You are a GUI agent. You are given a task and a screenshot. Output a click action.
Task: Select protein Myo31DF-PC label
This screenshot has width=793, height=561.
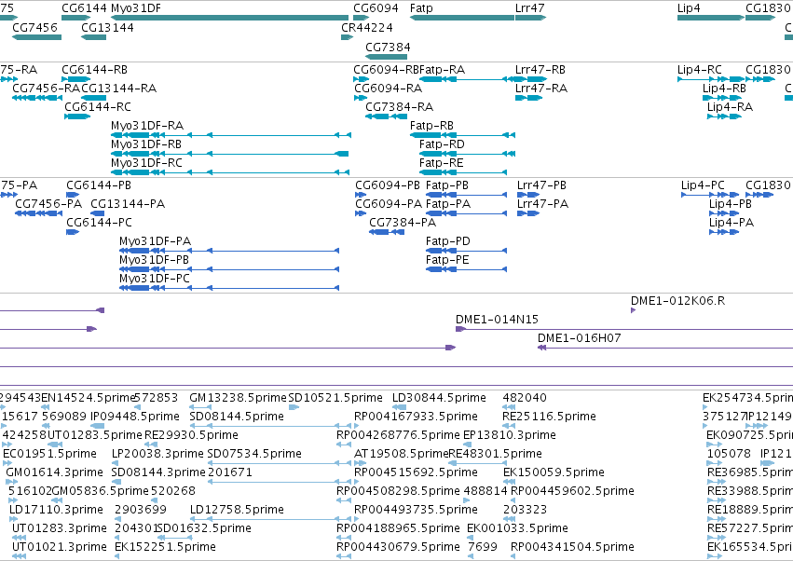tap(155, 279)
